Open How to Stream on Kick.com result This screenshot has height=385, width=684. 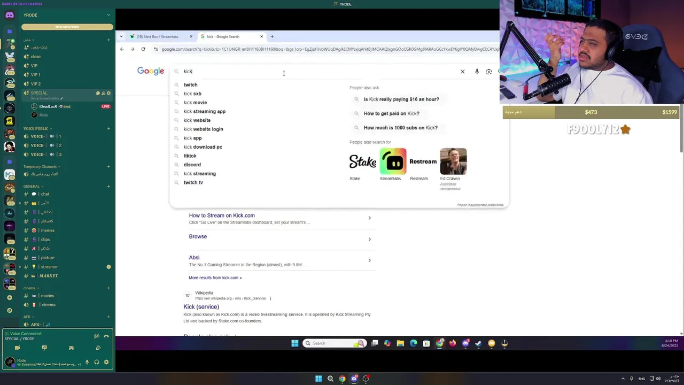click(222, 215)
